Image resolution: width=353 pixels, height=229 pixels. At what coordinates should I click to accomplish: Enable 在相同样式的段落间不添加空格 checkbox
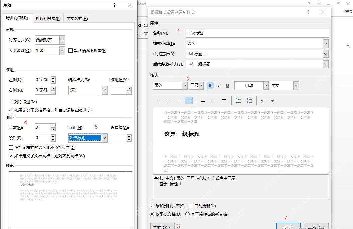click(x=11, y=148)
